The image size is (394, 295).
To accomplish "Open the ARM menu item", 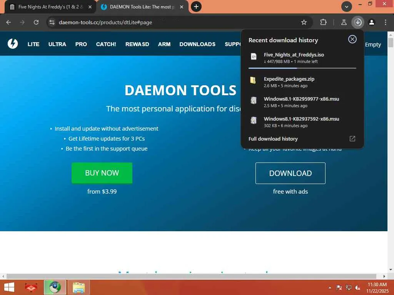I will click(164, 44).
